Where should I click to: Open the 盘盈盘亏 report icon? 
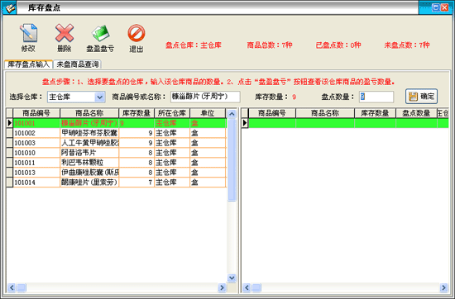(100, 33)
